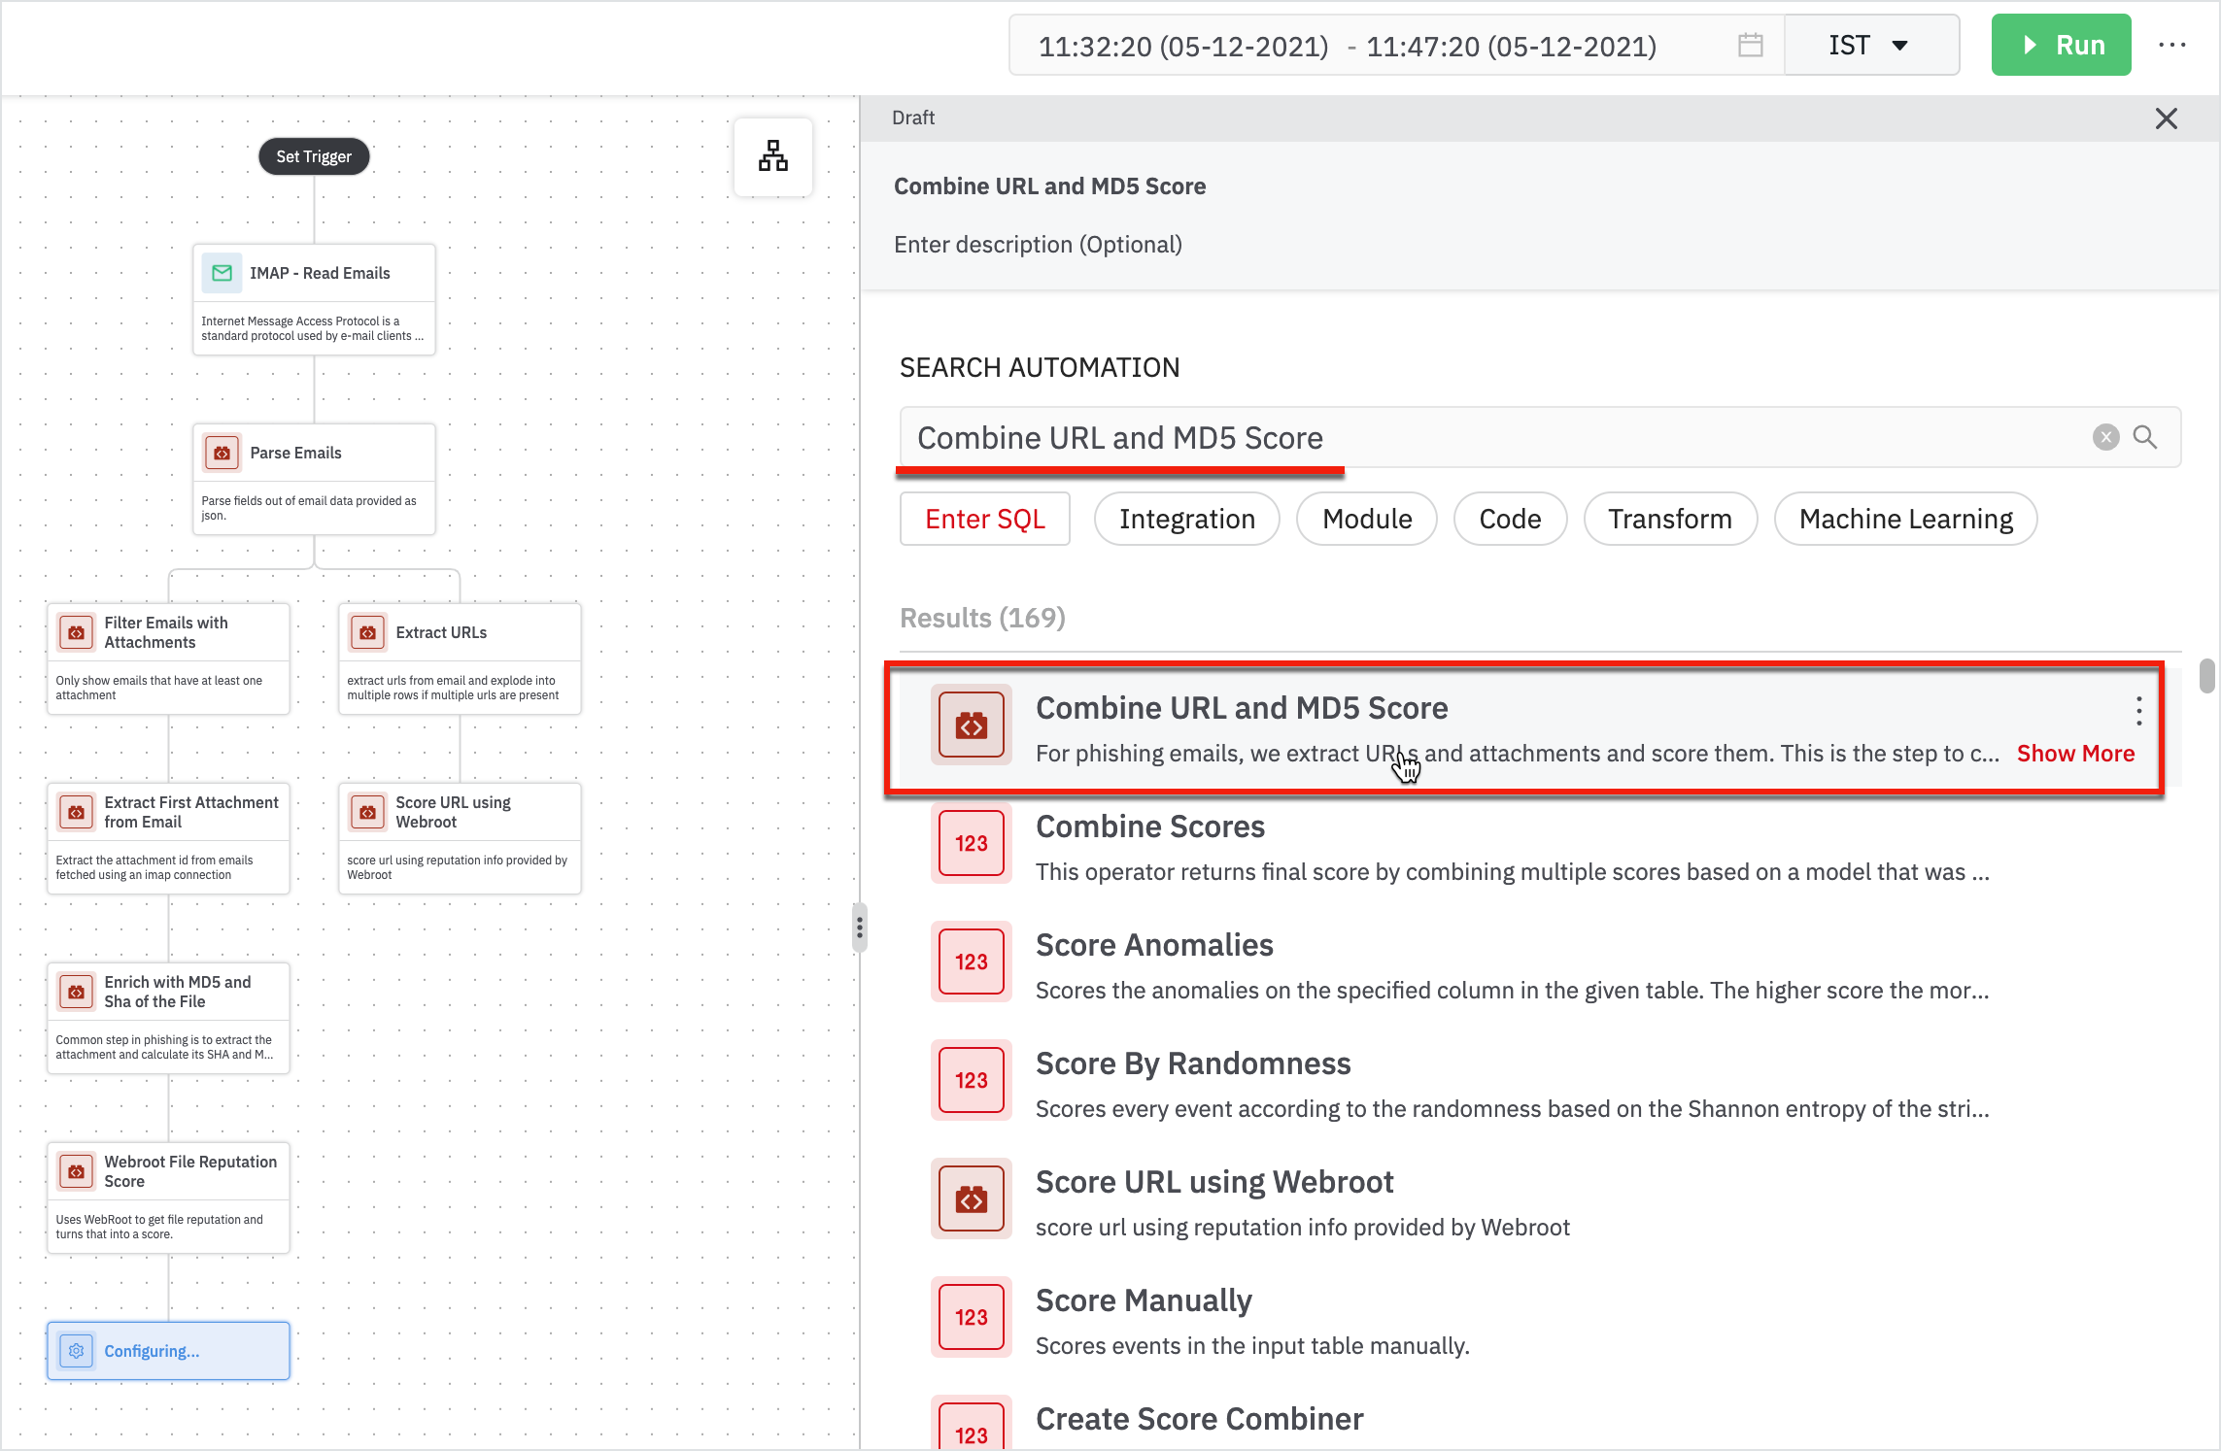Open kebab menu of Combine URL and MD5 Score
2221x1451 pixels.
tap(2138, 711)
